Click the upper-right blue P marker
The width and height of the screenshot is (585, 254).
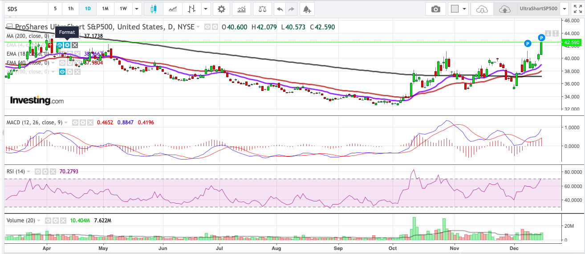(541, 37)
